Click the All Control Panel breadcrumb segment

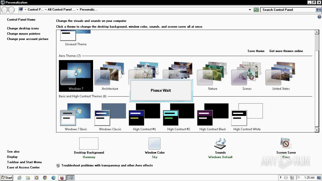click(x=62, y=10)
